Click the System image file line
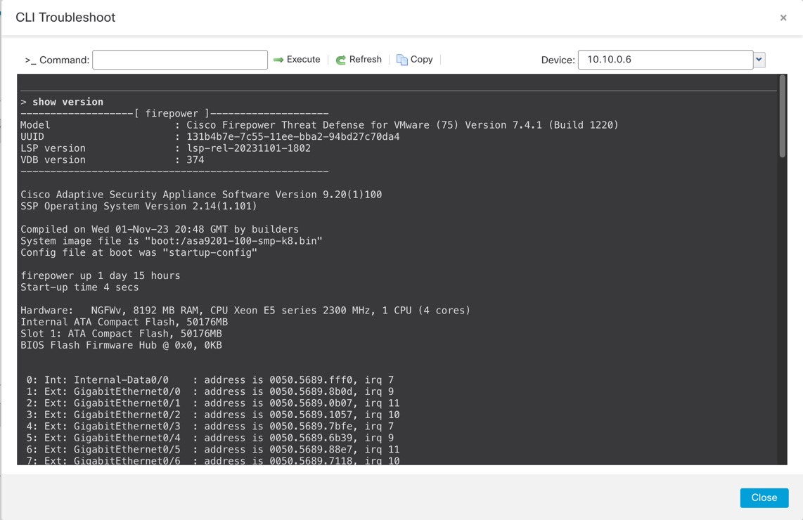 [172, 241]
